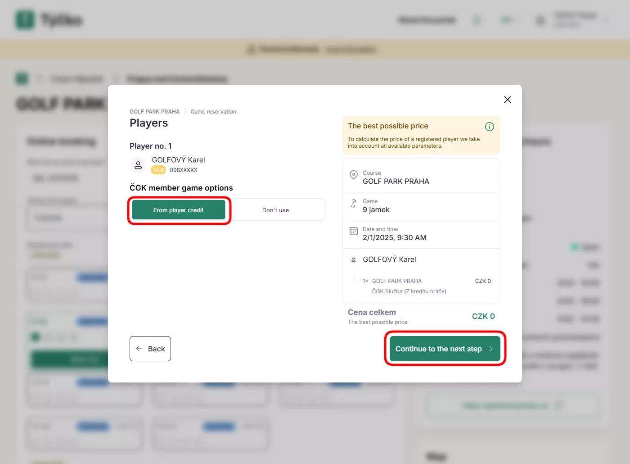
Task: Click the 098XXXXX member number
Action: click(x=184, y=170)
